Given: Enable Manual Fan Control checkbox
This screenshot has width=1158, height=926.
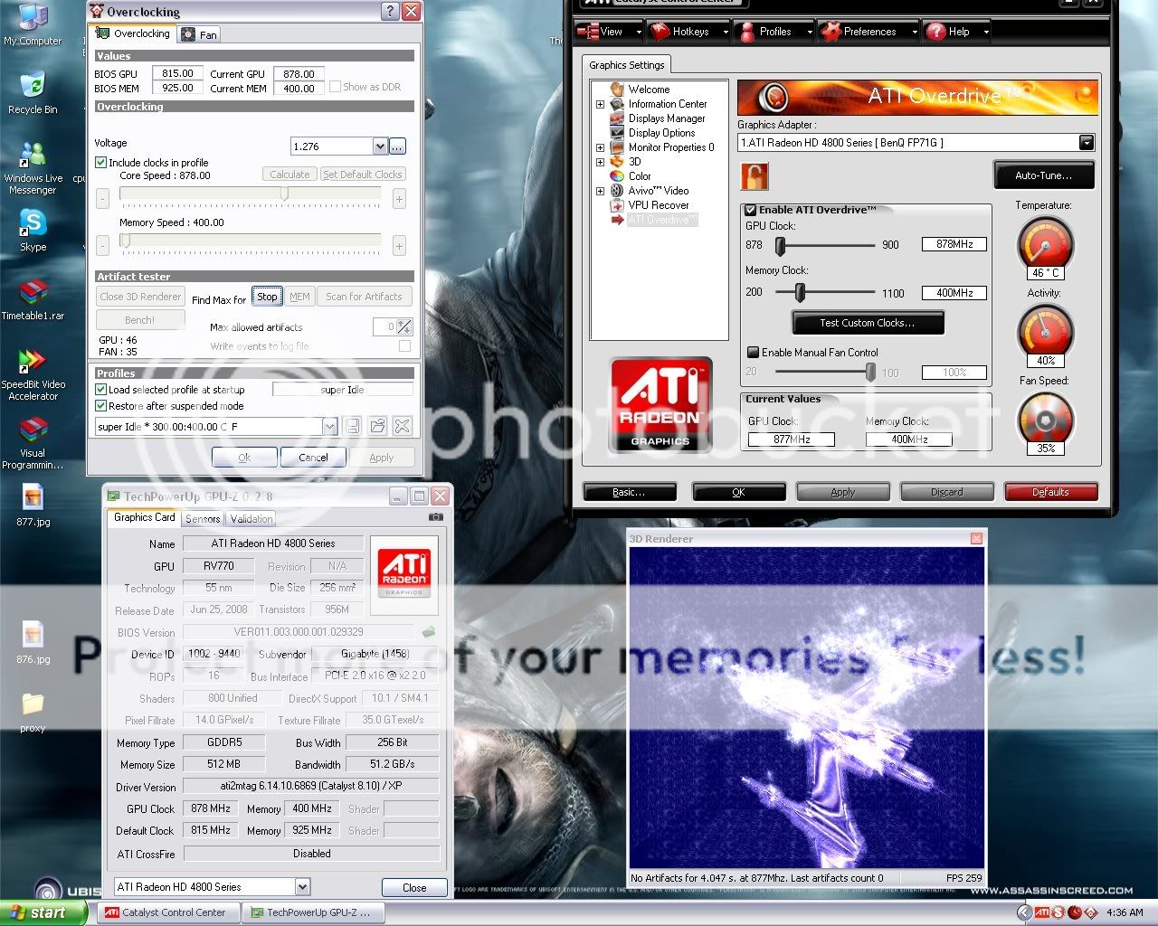Looking at the screenshot, I should coord(753,353).
